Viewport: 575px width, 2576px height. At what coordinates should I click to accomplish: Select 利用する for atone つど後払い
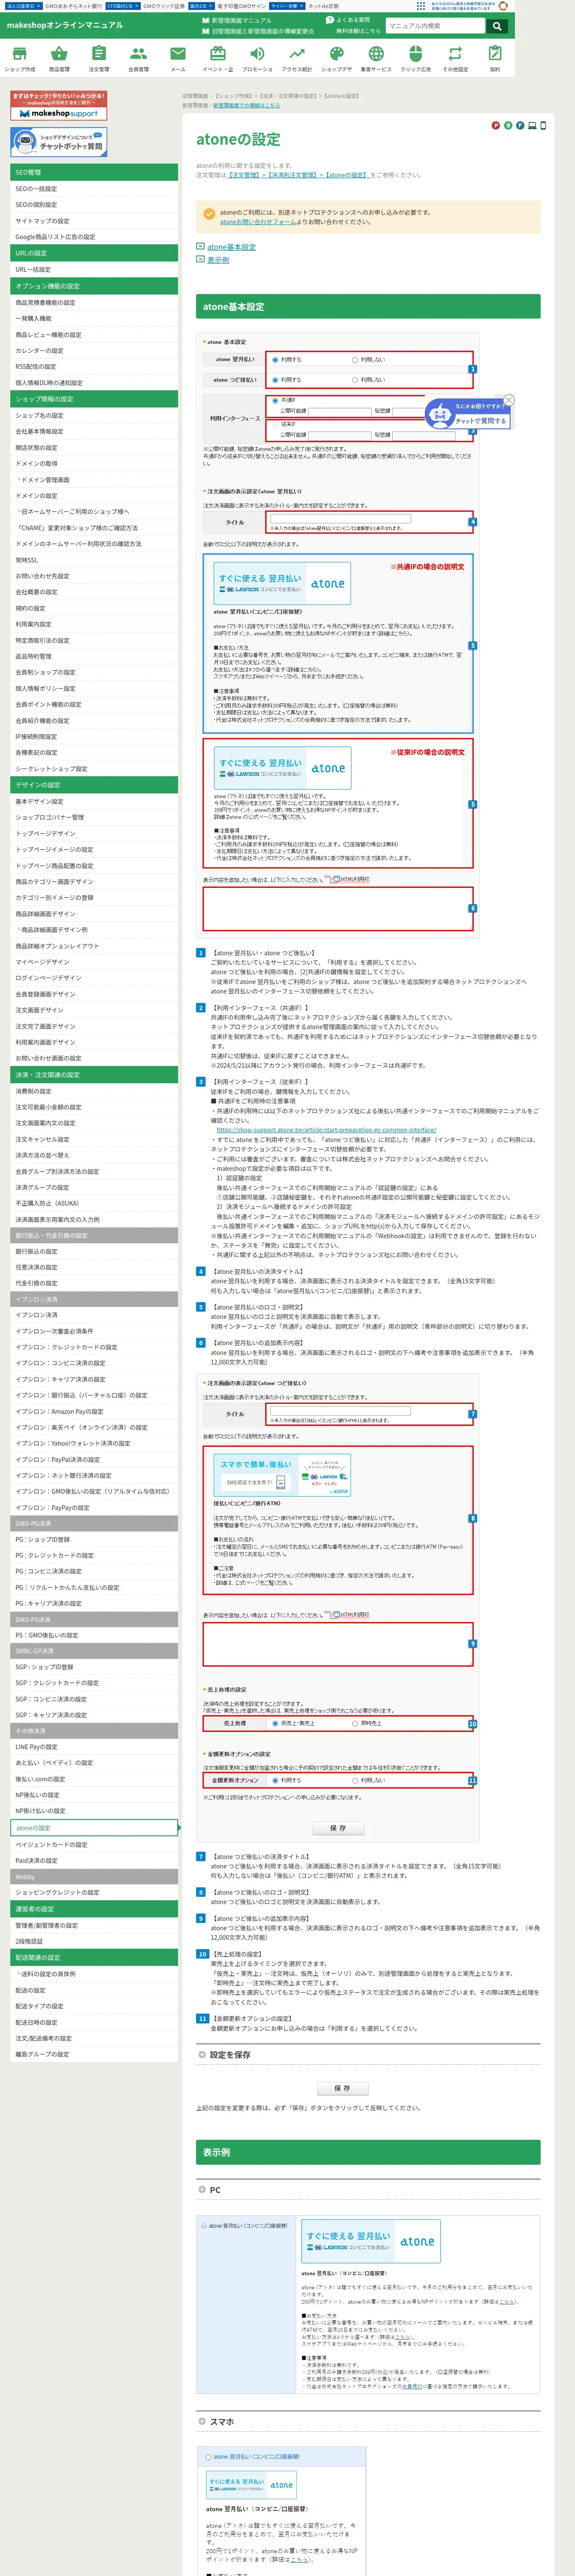click(275, 380)
